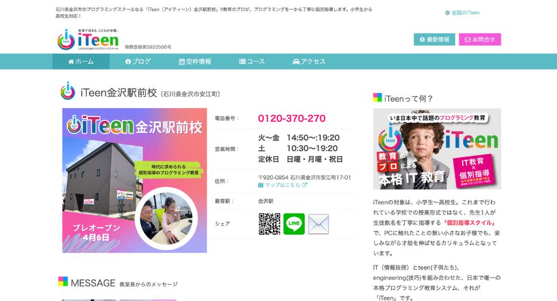Screen dimensions: 557x301
Task: Open the マップはこちら map link
Action: click(282, 185)
